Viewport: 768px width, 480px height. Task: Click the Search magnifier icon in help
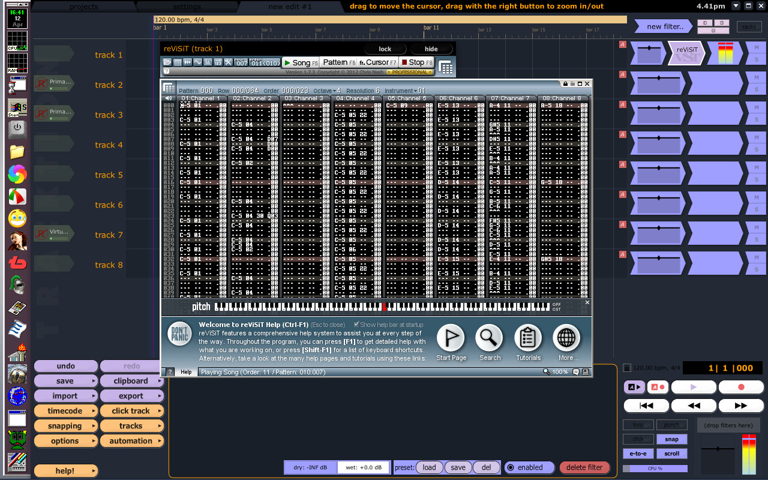(x=490, y=338)
